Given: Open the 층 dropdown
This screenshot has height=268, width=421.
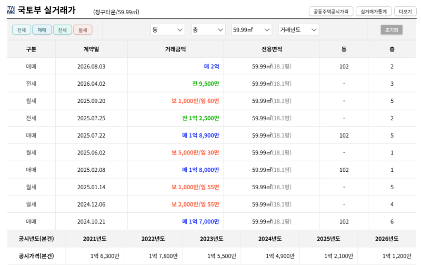Looking at the screenshot, I should (x=208, y=30).
